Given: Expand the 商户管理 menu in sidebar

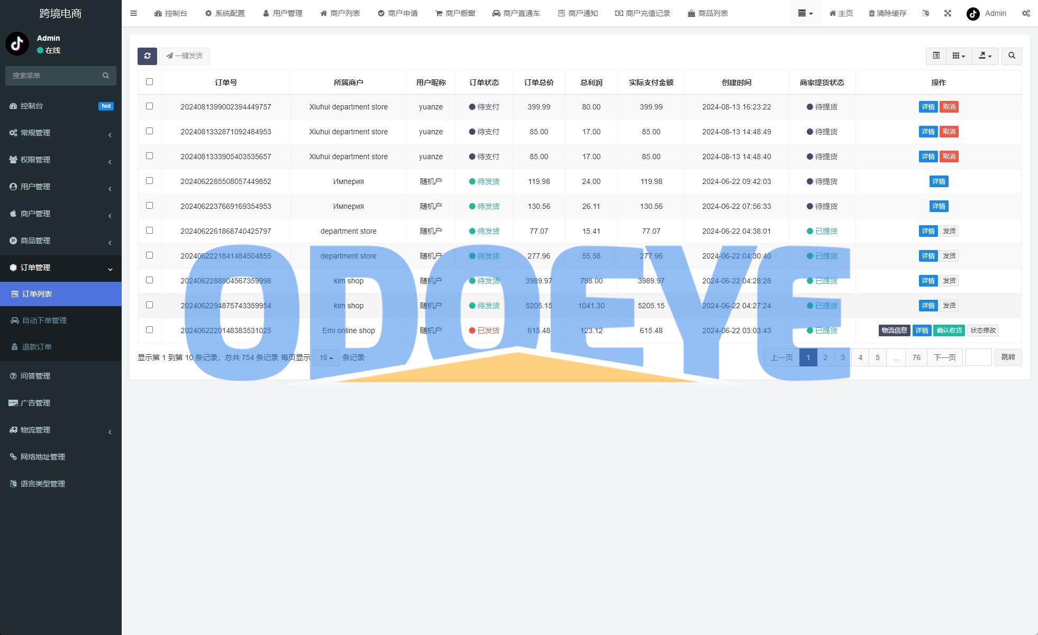Looking at the screenshot, I should pyautogui.click(x=61, y=214).
